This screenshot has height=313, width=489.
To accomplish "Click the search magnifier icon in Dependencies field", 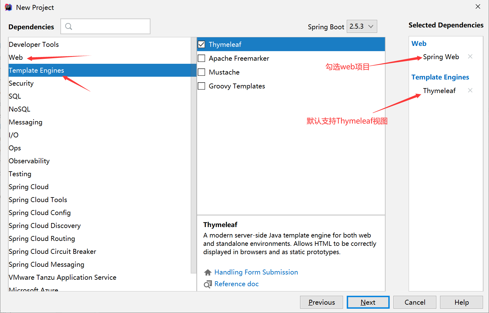I will (x=69, y=26).
